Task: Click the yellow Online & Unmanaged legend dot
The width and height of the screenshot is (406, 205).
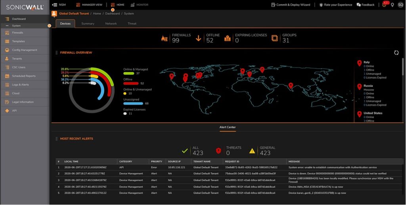Action: 125,93
